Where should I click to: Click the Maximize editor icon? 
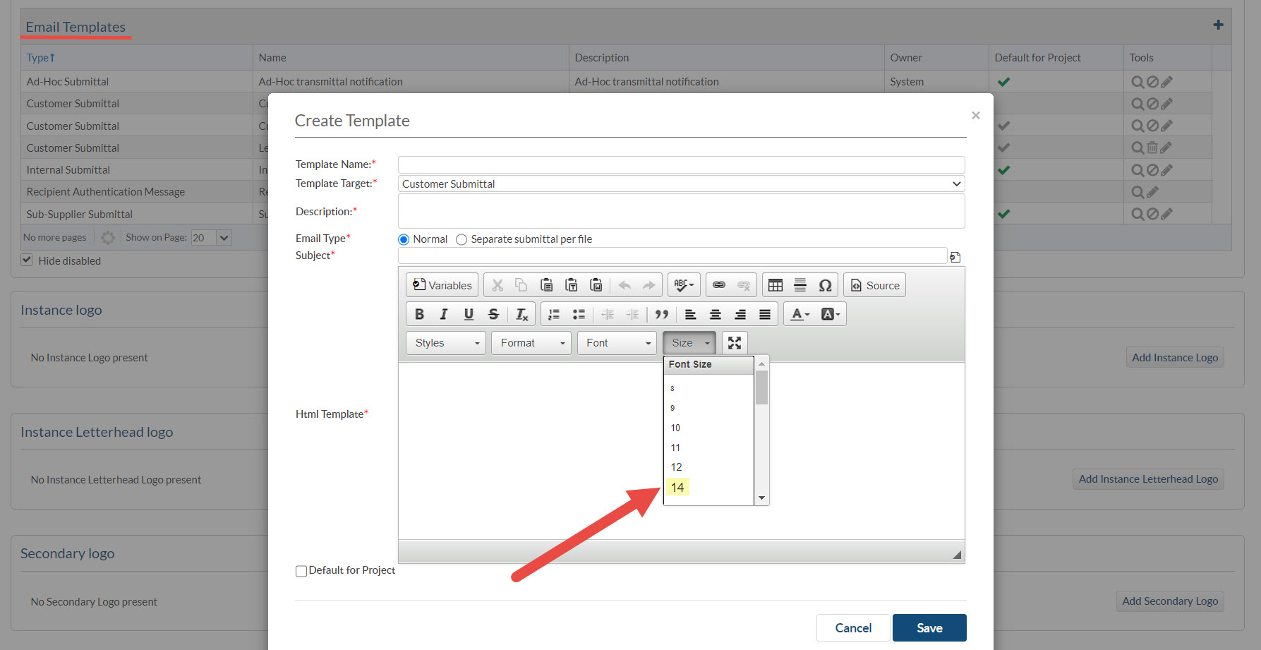[x=735, y=343]
